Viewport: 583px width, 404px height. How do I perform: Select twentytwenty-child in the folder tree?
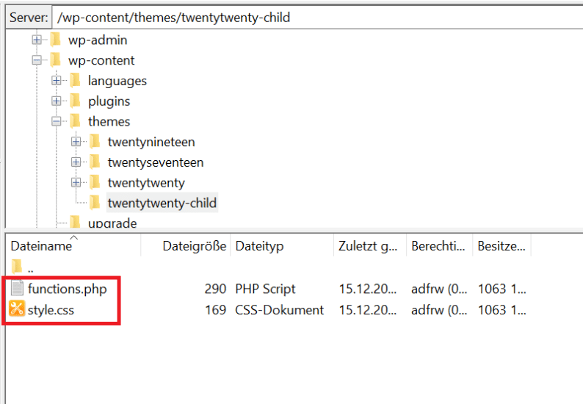coord(162,203)
